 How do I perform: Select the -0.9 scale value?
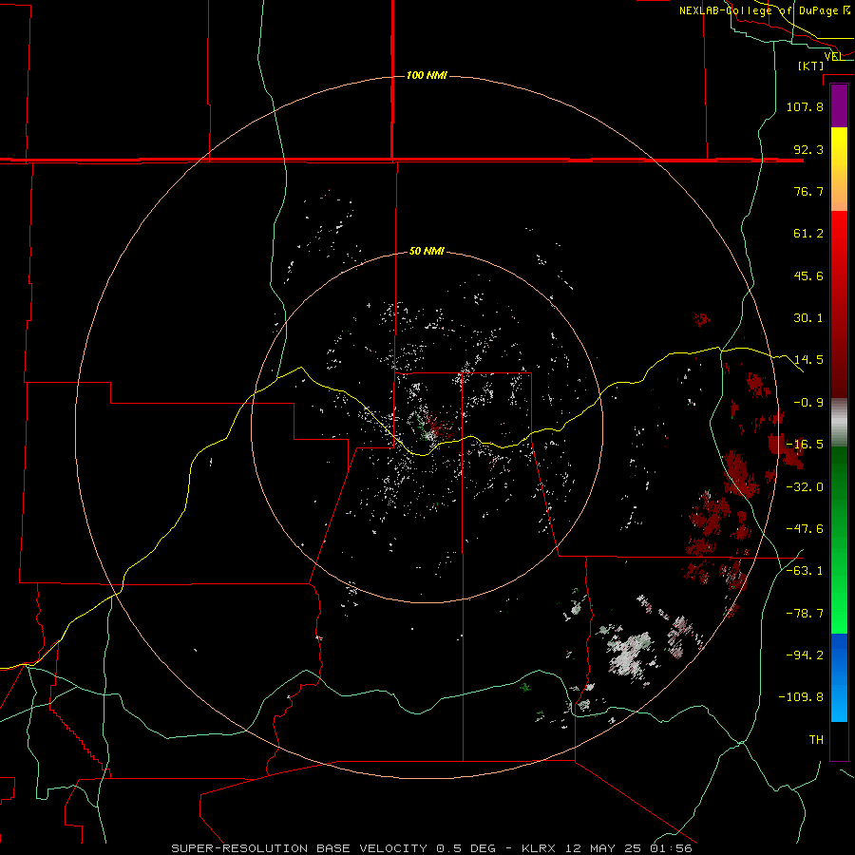tap(808, 403)
